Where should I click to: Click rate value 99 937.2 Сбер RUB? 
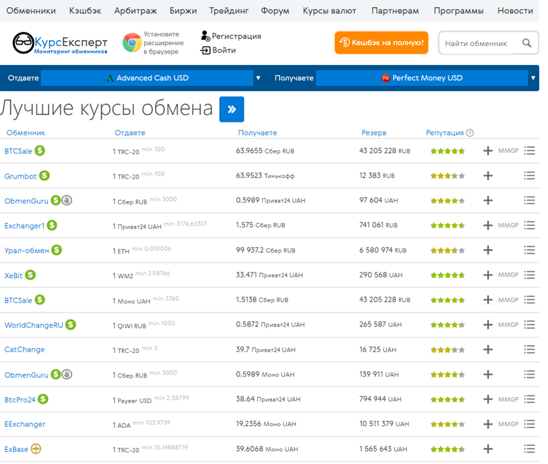[x=266, y=250]
